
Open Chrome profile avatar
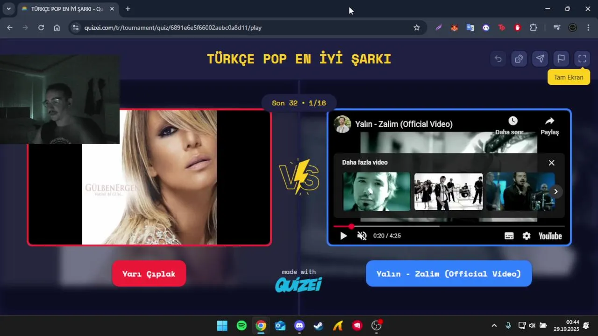(x=572, y=28)
